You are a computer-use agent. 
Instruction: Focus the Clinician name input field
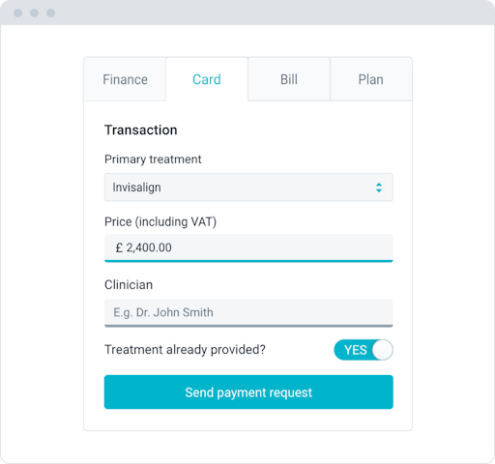[248, 313]
